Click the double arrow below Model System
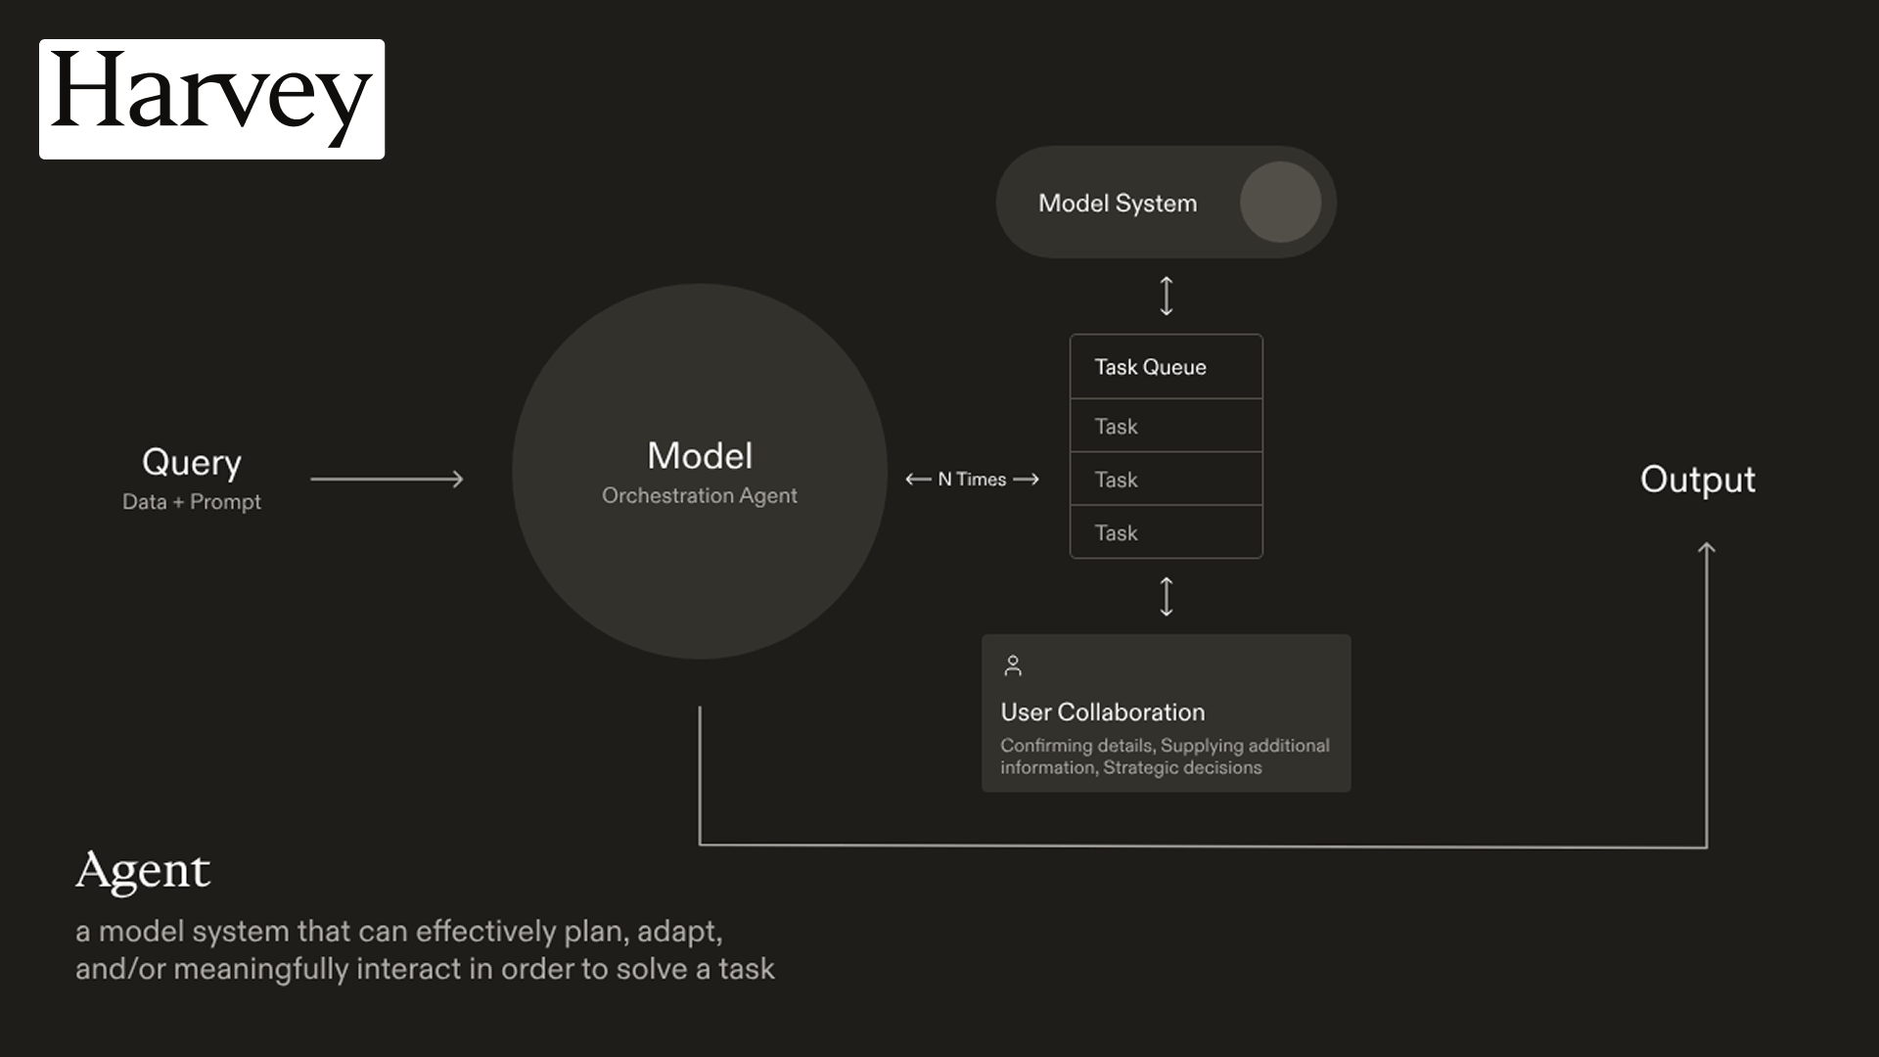This screenshot has width=1879, height=1057. 1166,296
